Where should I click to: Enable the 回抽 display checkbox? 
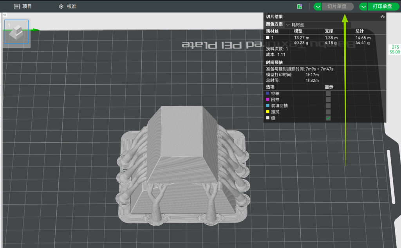[x=328, y=100]
